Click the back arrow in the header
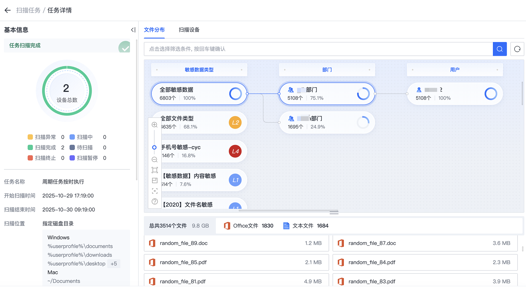 (8, 10)
